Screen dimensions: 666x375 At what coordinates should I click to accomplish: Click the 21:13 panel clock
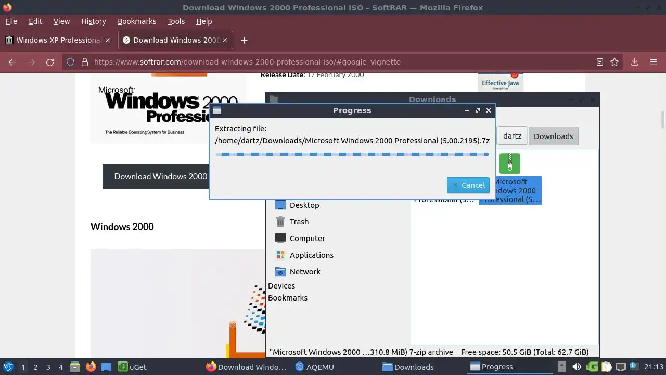point(654,367)
